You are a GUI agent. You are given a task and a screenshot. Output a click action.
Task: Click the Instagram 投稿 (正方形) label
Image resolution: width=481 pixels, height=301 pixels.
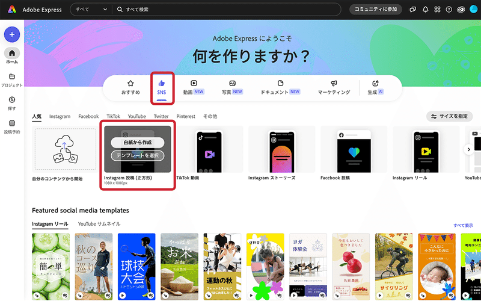click(x=128, y=178)
